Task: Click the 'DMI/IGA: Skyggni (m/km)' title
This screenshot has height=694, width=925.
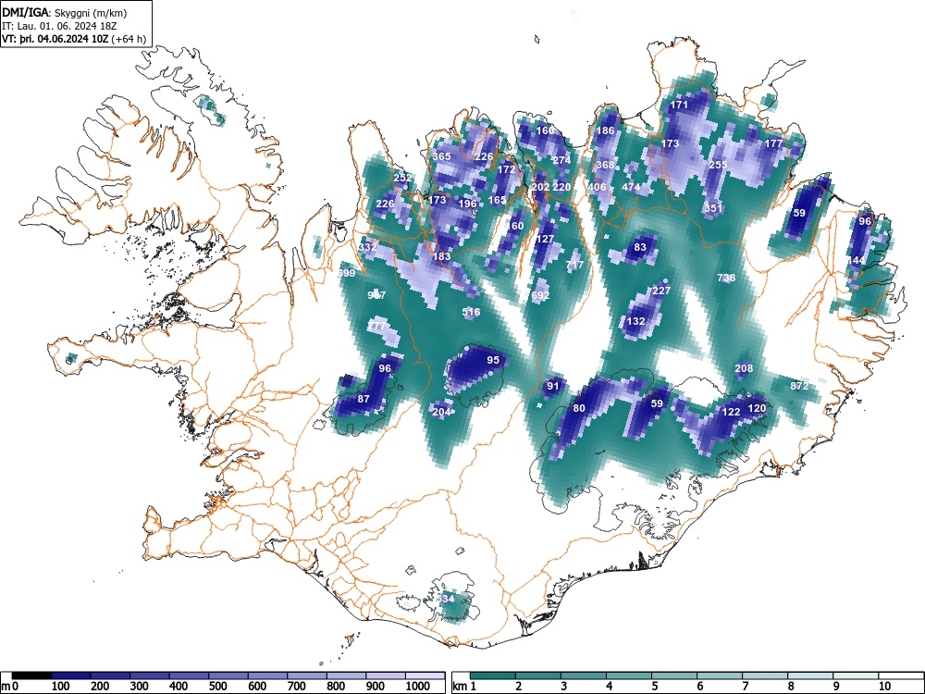Action: [x=65, y=13]
